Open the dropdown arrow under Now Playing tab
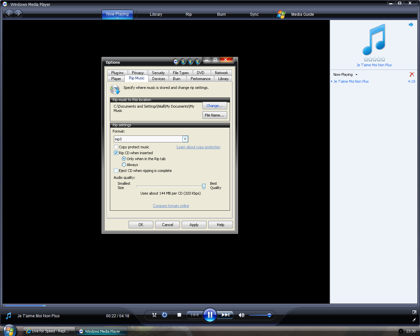This screenshot has height=336, width=420. (x=117, y=18)
